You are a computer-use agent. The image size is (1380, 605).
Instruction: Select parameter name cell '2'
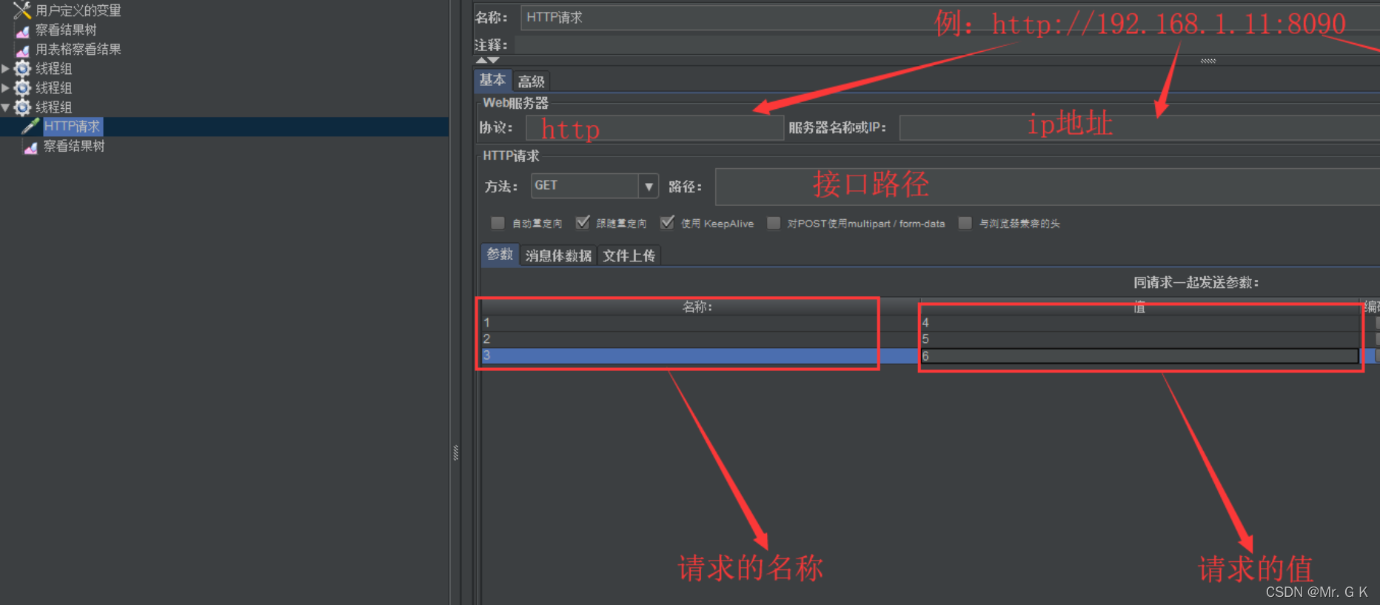[698, 339]
